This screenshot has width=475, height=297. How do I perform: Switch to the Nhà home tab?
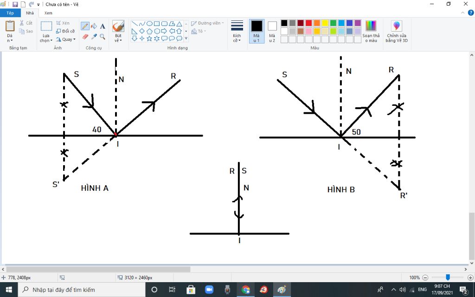pos(30,13)
